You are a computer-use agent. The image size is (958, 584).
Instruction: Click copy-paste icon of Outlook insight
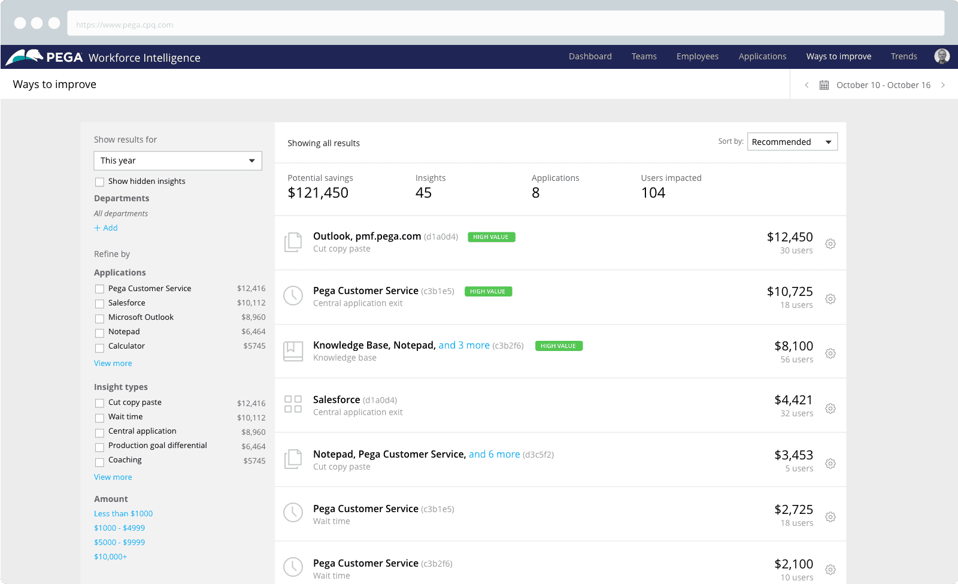pos(293,242)
